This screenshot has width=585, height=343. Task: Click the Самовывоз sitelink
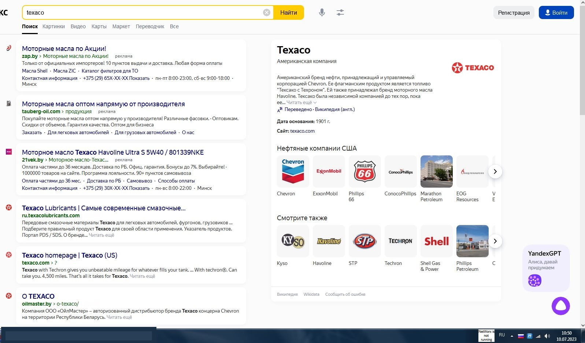pyautogui.click(x=139, y=181)
